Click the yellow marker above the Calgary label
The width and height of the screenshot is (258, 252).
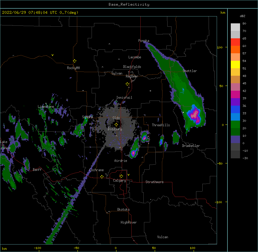pos(121,176)
